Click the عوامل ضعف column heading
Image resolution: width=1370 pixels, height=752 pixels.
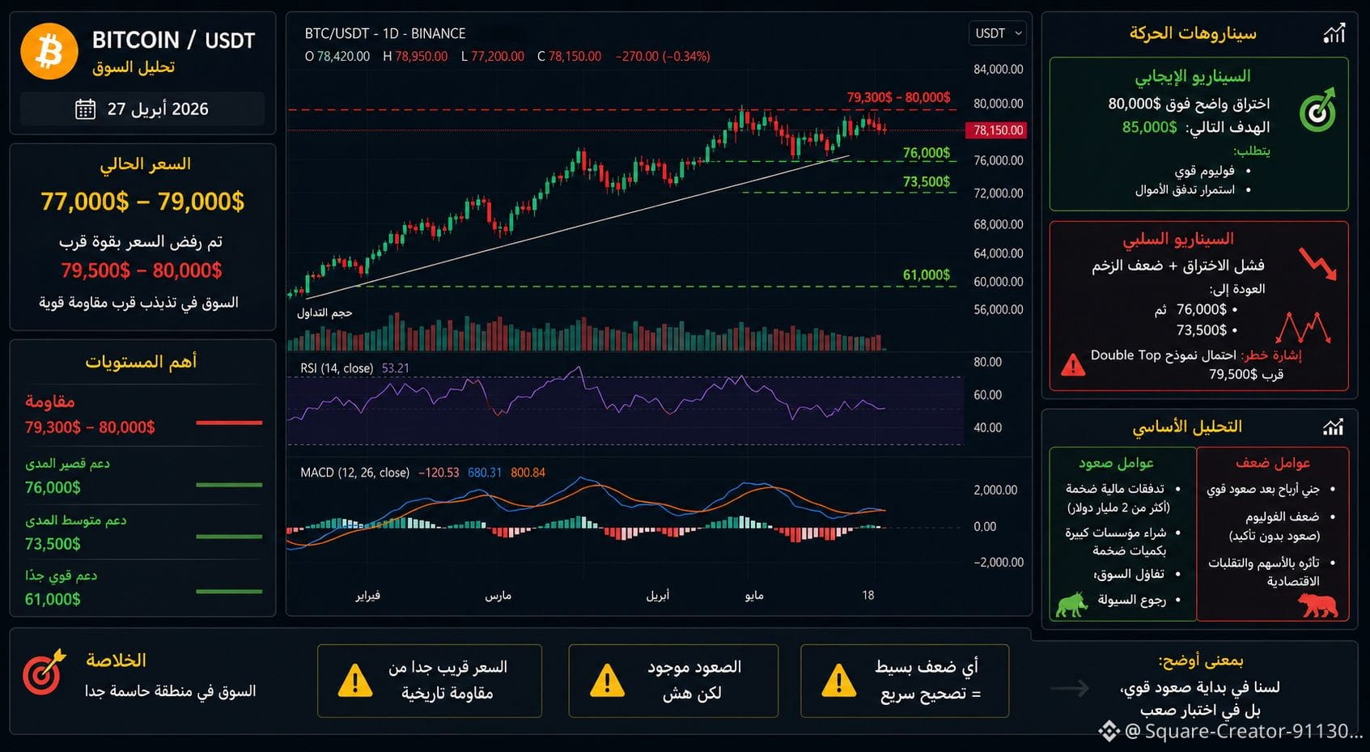tap(1273, 463)
